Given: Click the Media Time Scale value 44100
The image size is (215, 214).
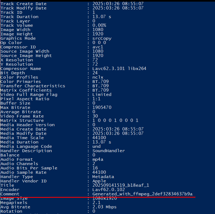Looking at the screenshot, I should point(99,138).
